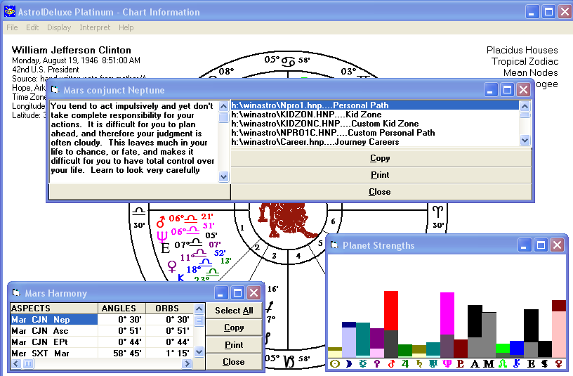
Task: Click the ASPECTS column header
Action: [54, 309]
